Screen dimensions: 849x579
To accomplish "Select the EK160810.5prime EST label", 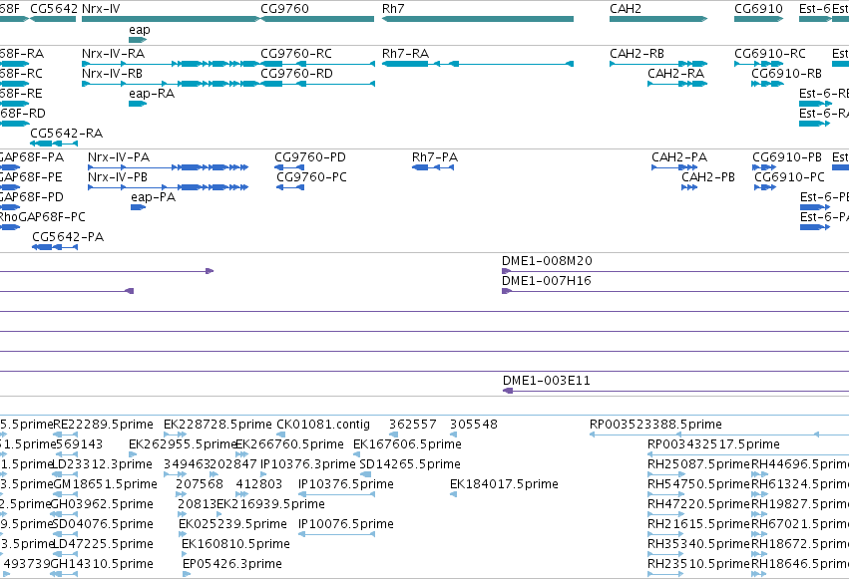I will click(x=235, y=544).
